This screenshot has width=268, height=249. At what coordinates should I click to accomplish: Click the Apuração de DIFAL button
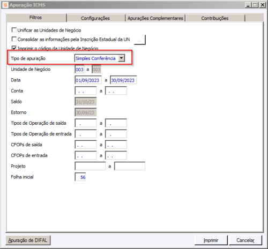point(28,240)
